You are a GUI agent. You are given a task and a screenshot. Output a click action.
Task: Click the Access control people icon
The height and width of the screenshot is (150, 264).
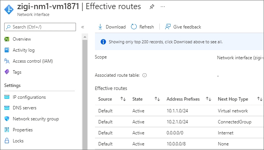coord(7,61)
